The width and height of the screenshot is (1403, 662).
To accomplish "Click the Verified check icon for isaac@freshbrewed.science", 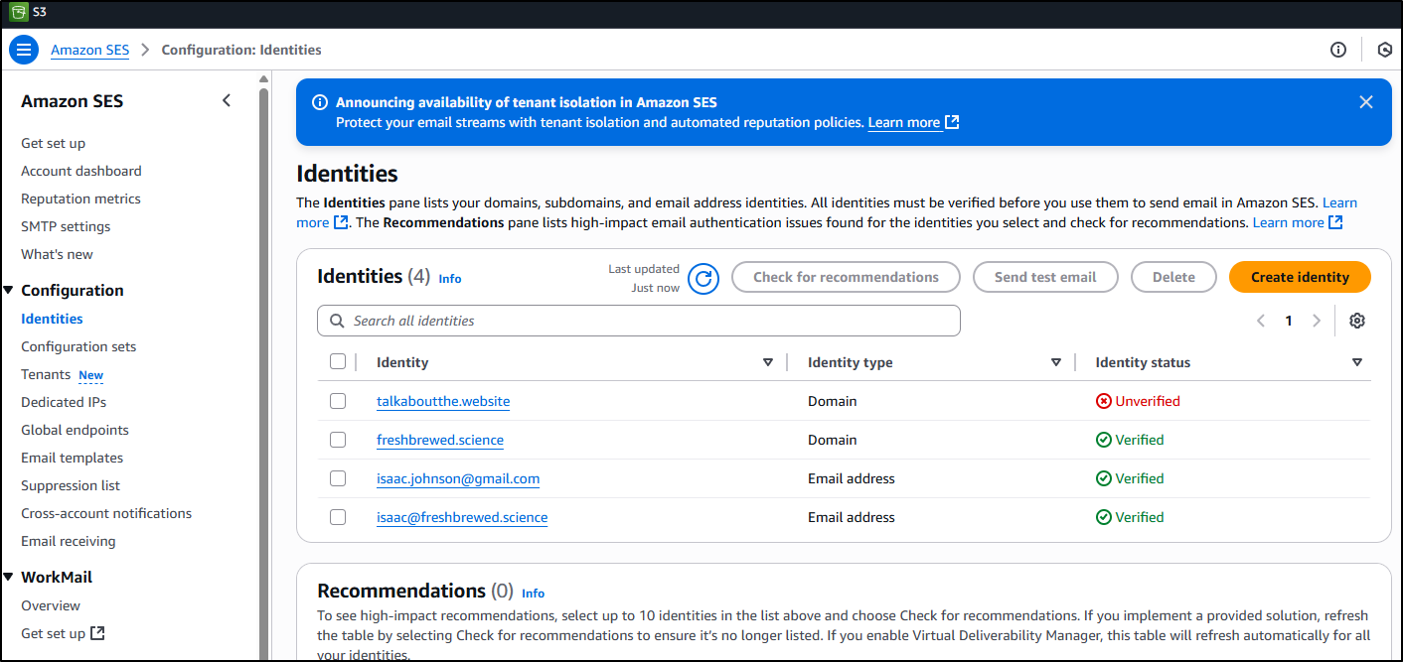I will tap(1103, 517).
